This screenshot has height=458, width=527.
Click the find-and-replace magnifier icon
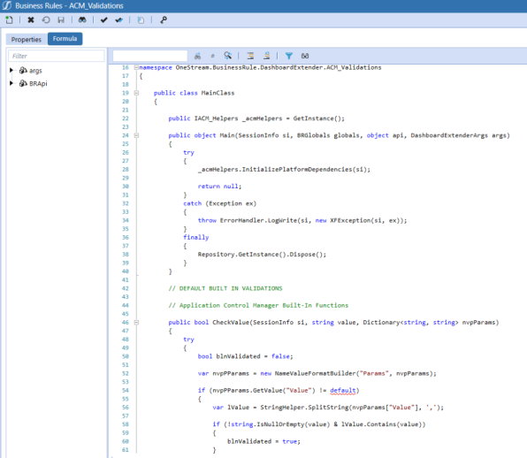click(x=228, y=56)
